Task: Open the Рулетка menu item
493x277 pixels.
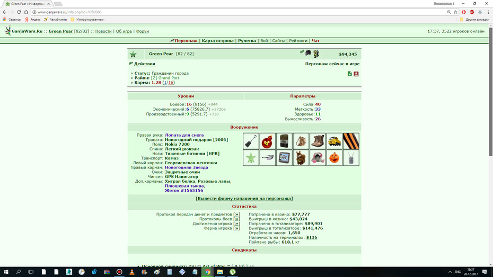Action: pos(247,41)
